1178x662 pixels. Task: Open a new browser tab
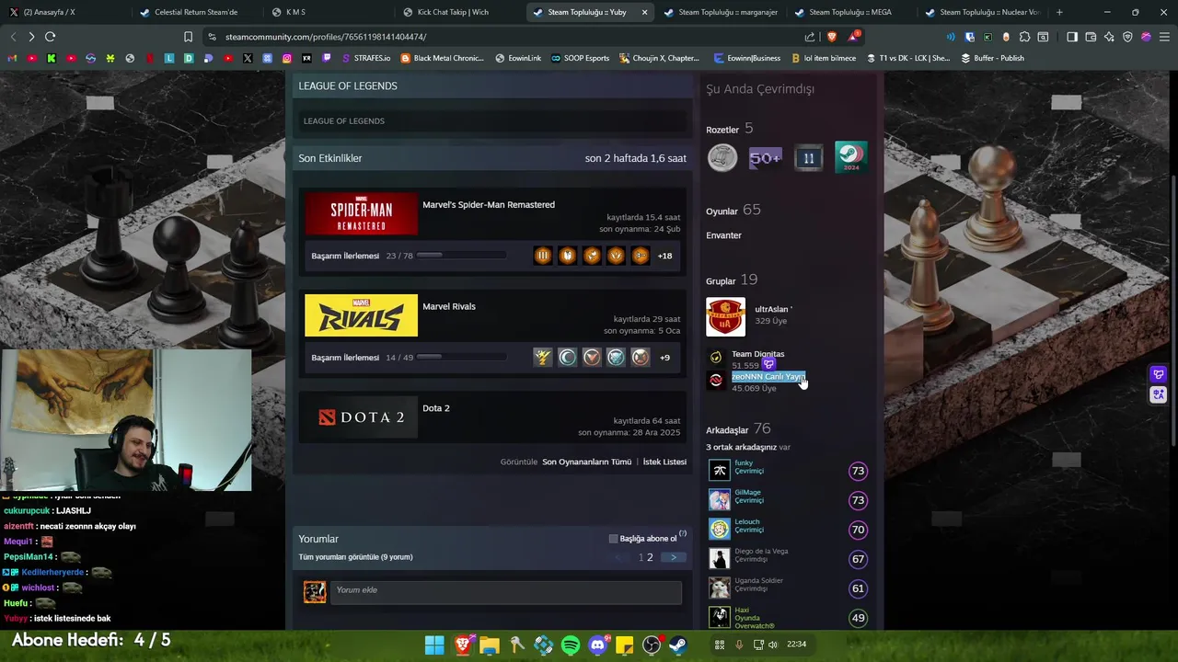1059,12
